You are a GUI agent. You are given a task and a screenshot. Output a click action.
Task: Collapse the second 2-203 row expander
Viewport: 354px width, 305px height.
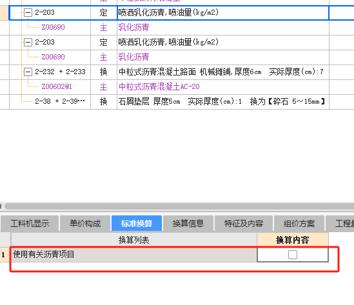[x=28, y=42]
